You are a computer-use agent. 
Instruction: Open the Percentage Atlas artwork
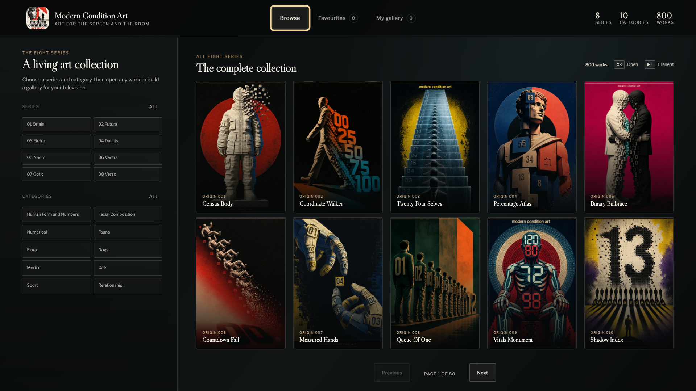532,147
